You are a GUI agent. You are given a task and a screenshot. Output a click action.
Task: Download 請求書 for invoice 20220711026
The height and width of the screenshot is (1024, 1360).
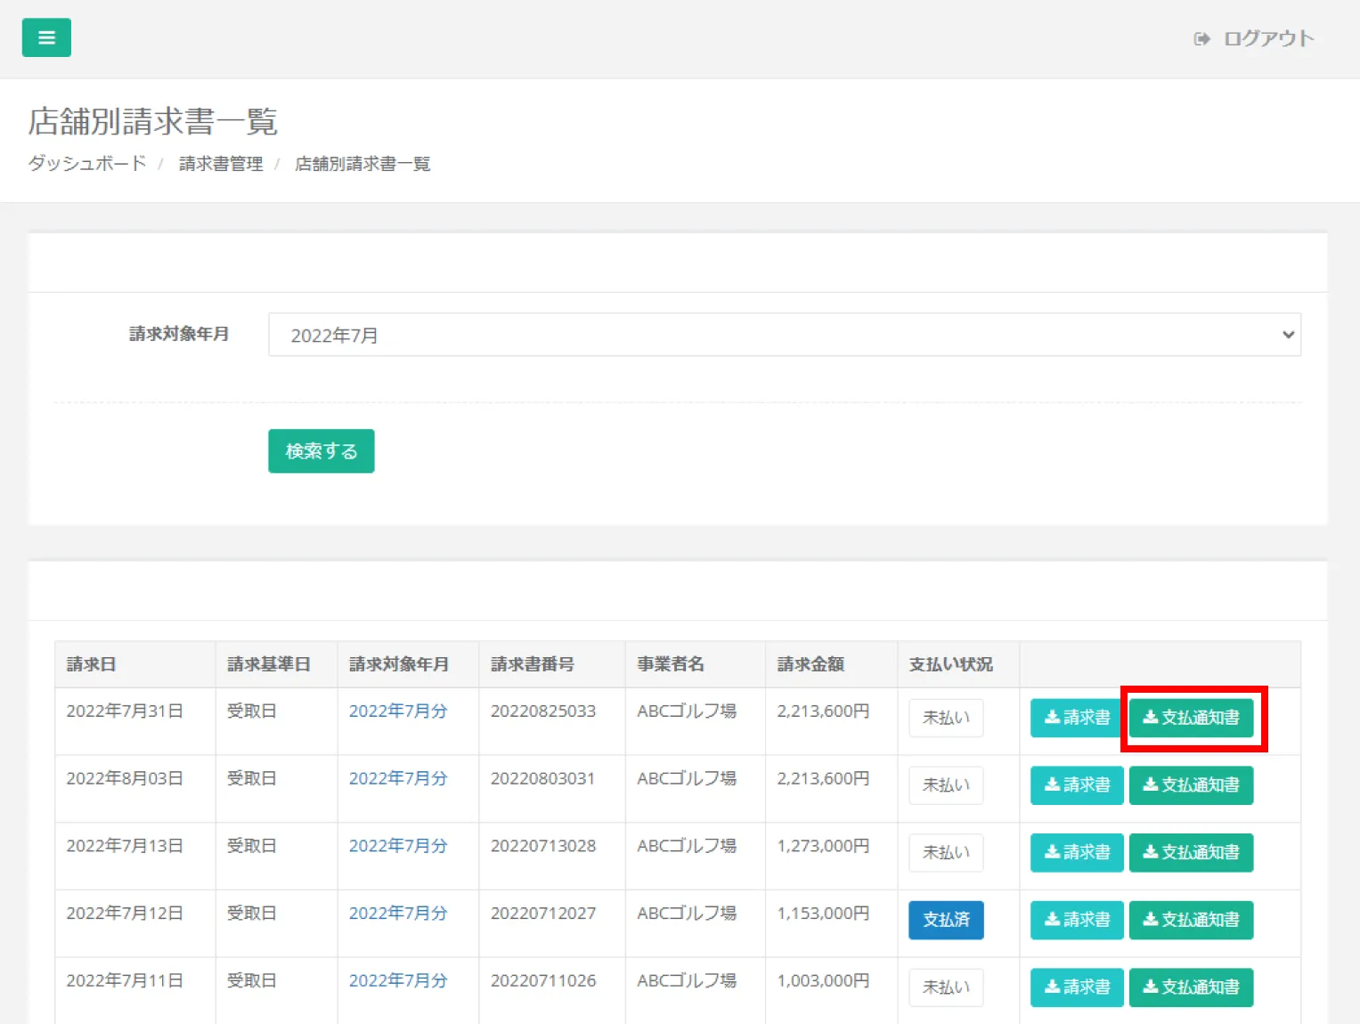(x=1077, y=987)
